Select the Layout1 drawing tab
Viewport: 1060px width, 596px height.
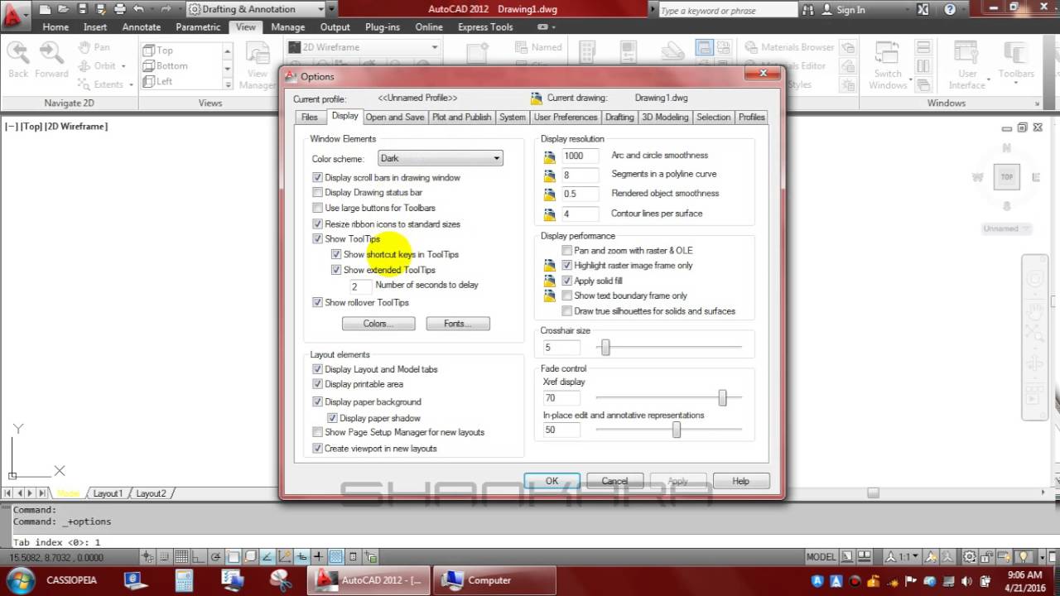[108, 493]
